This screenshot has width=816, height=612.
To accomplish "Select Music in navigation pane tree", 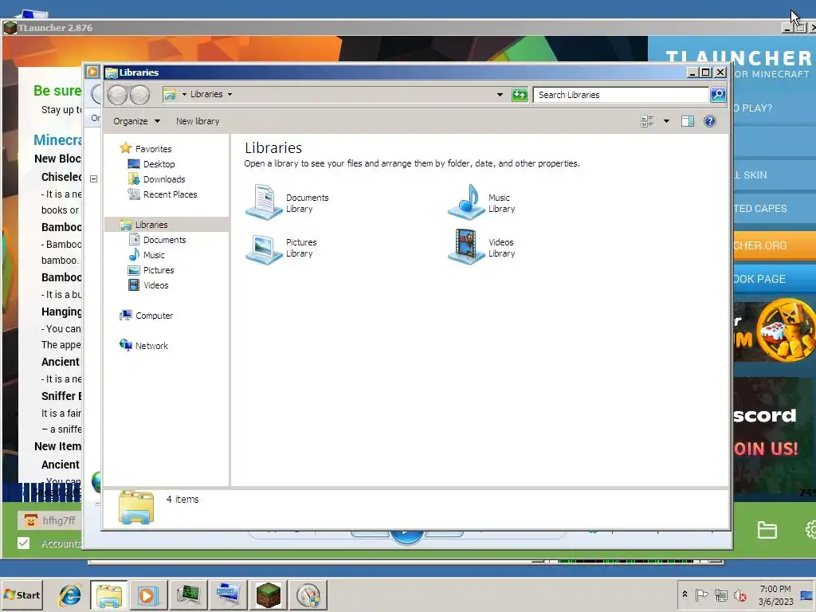I will [x=154, y=255].
